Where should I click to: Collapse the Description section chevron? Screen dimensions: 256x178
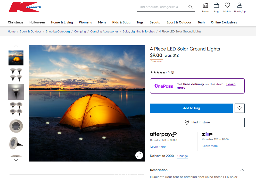click(242, 170)
